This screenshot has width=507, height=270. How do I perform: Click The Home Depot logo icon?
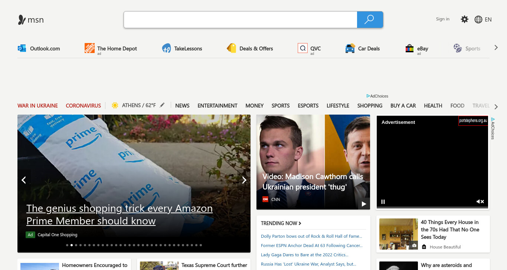tap(89, 48)
